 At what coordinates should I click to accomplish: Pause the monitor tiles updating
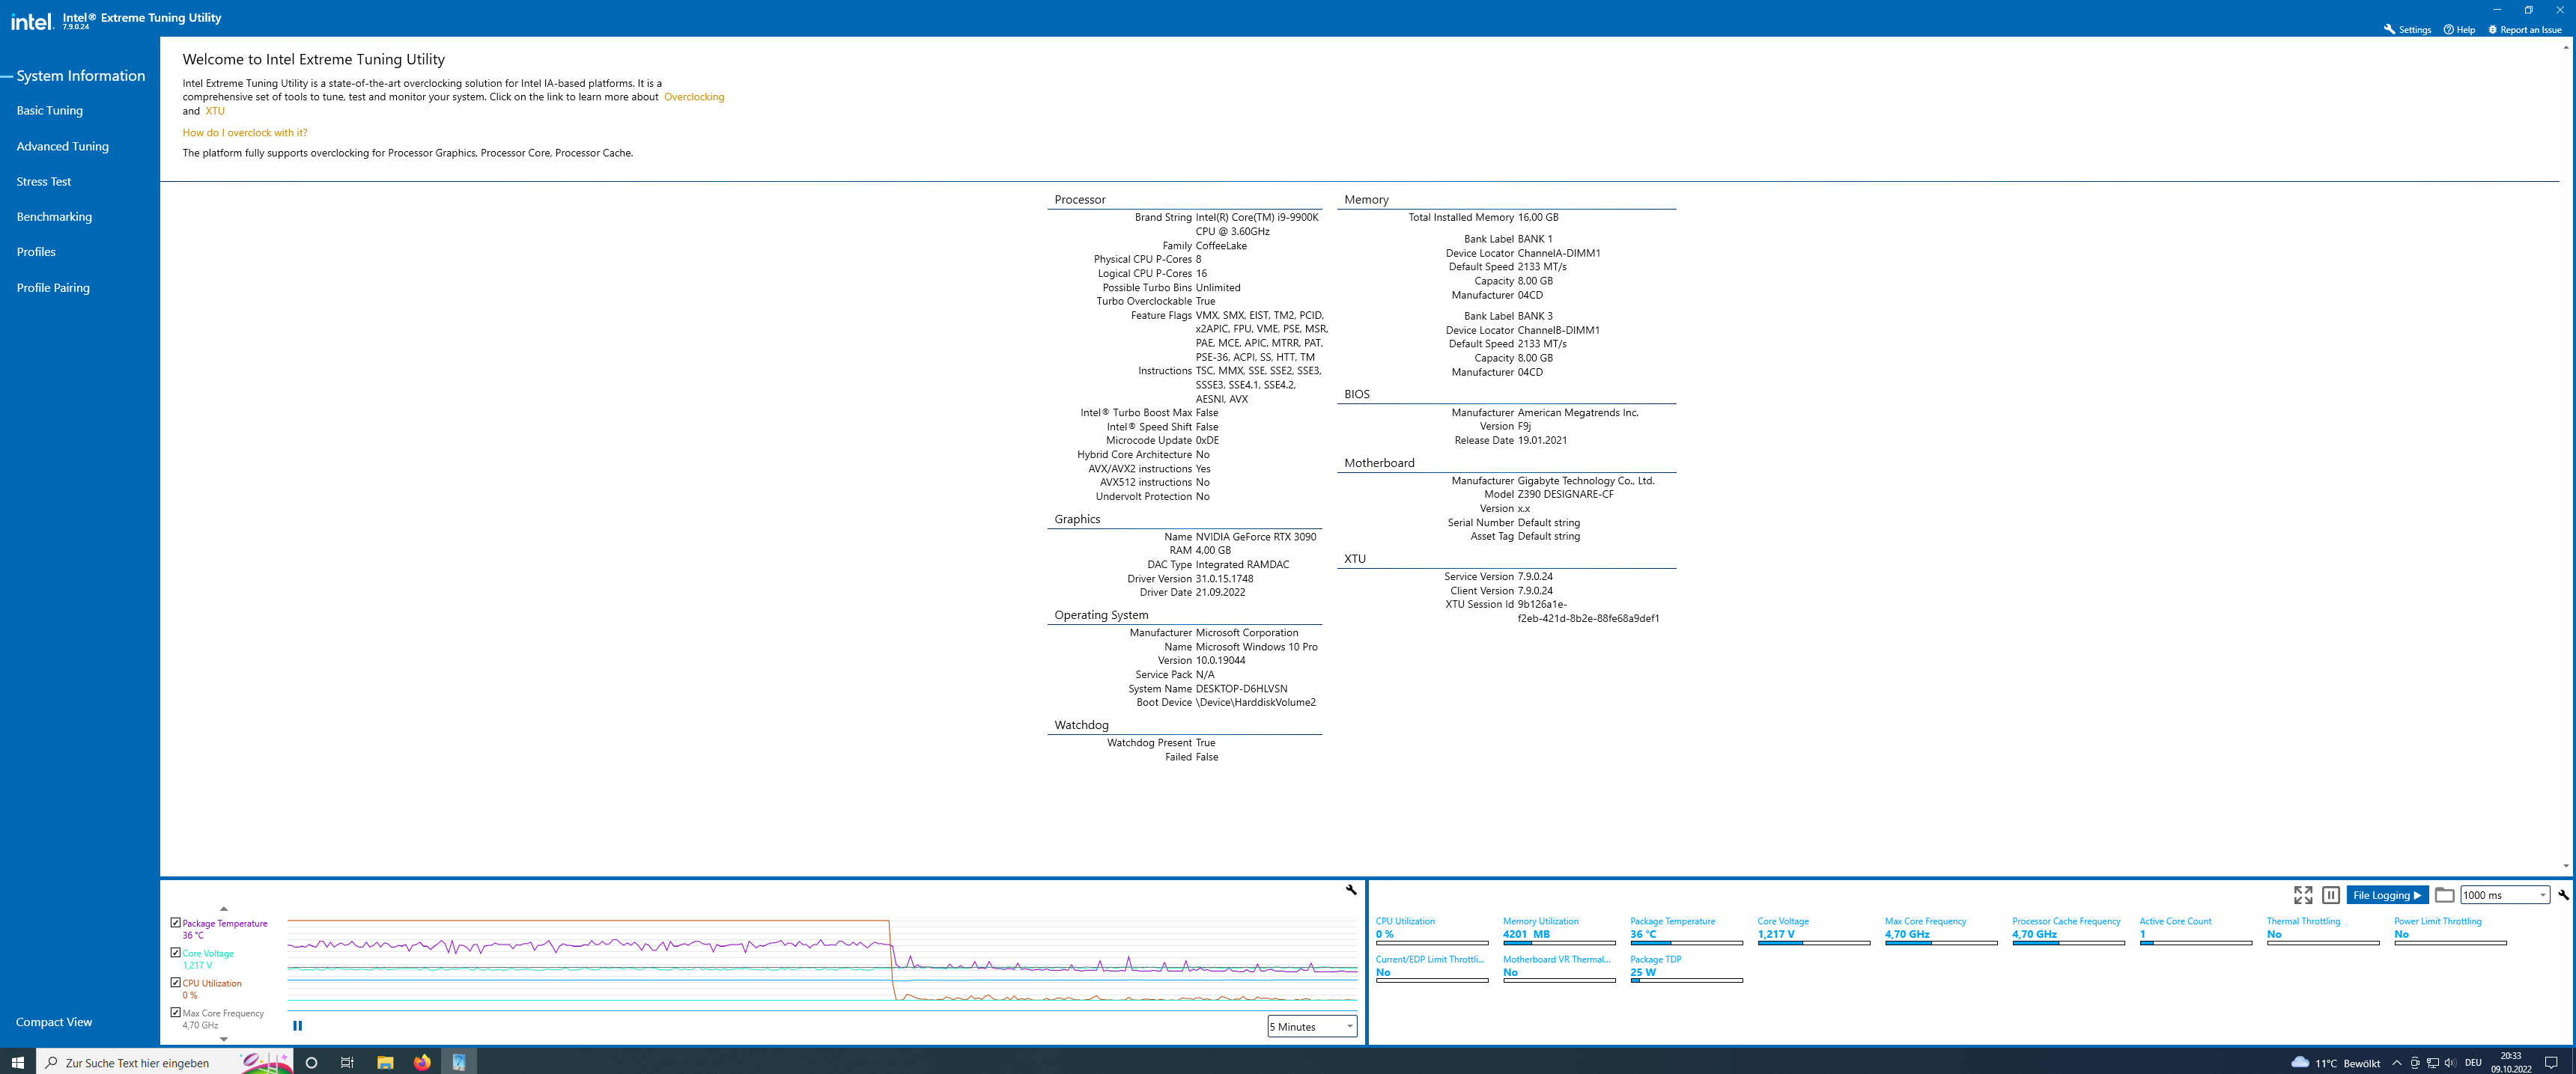2330,895
